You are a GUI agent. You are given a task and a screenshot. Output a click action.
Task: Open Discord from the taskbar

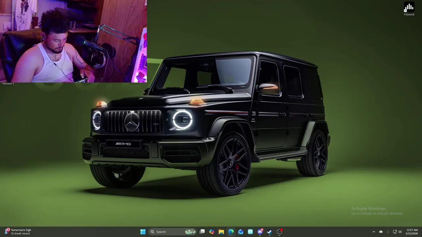[260, 232]
